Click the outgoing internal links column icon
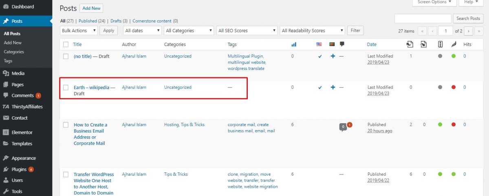The width and height of the screenshot is (489, 196). [410, 44]
